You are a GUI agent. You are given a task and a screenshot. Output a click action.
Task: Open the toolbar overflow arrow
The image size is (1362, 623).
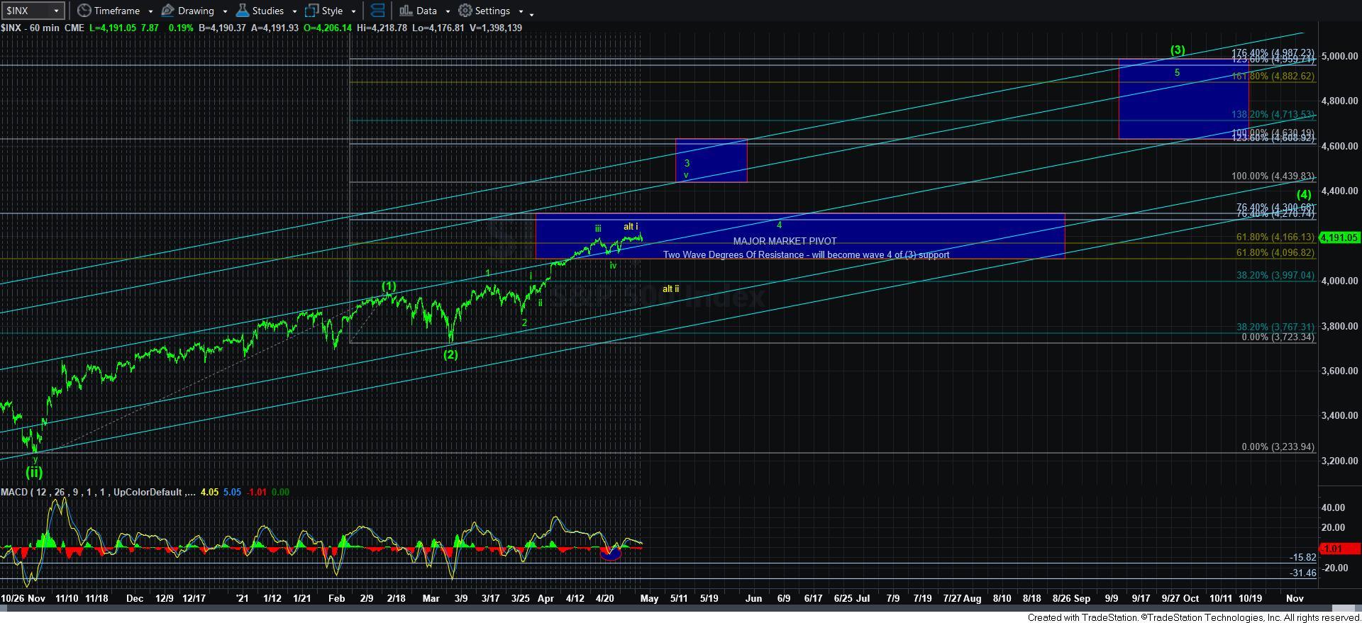tap(531, 13)
